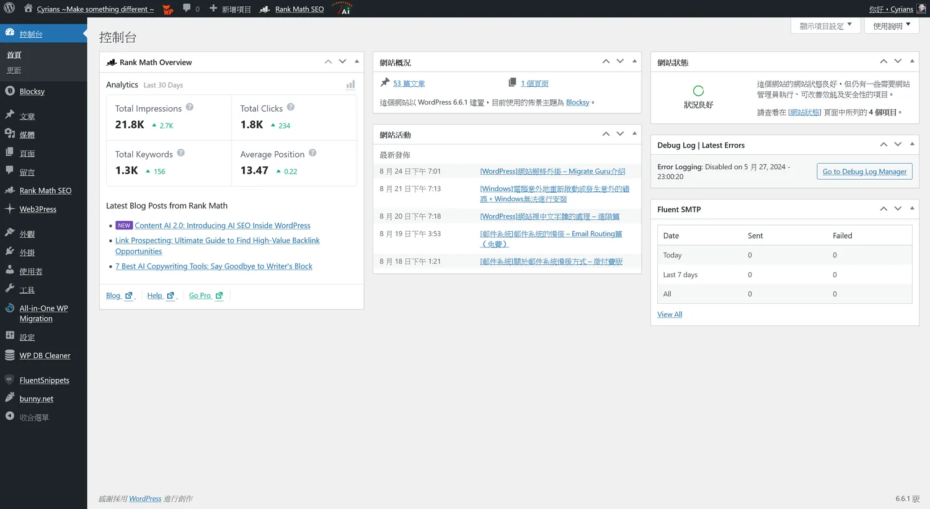This screenshot has width=930, height=509.
Task: Collapse the sidebar using 收合選單
Action: (x=33, y=417)
